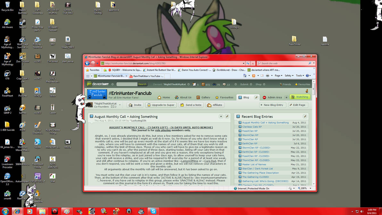Click the Invite button
The width and height of the screenshot is (382, 215).
[135, 105]
